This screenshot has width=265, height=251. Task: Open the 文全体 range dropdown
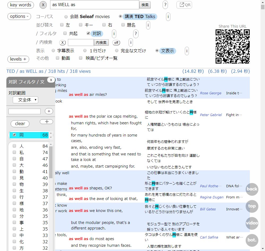pyautogui.click(x=25, y=100)
